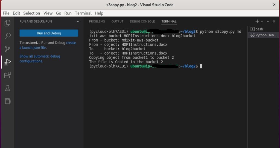Click Show all automatic debug configurations link
This screenshot has width=280, height=148.
pyautogui.click(x=40, y=59)
